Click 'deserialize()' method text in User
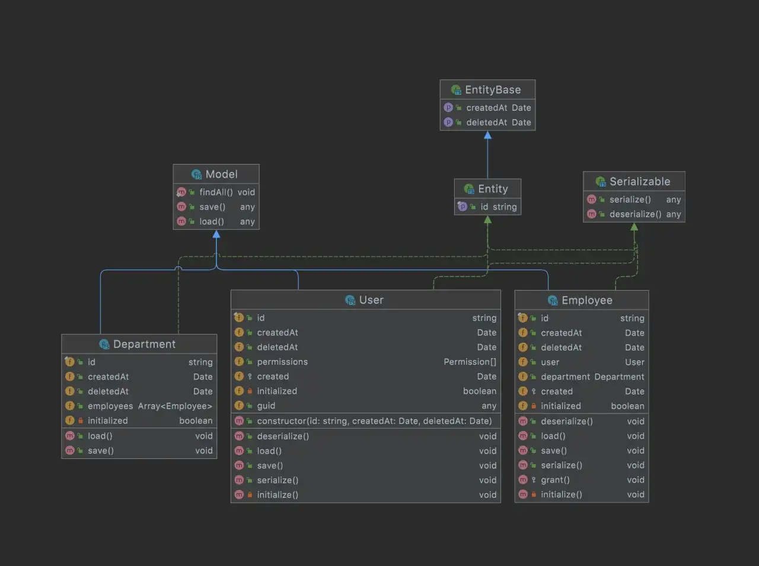 283,436
